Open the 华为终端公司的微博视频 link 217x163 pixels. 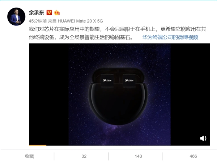tap(170, 37)
